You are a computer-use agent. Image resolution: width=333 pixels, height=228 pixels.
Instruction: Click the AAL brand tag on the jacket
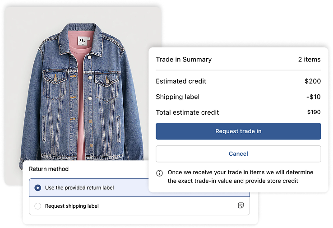point(82,40)
